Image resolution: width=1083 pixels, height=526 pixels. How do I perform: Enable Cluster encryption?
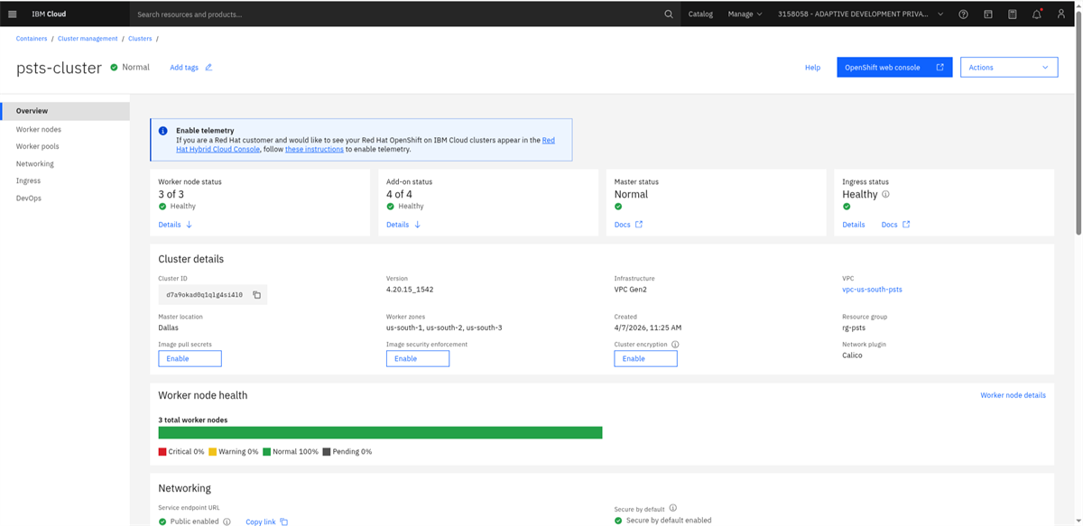tap(645, 358)
